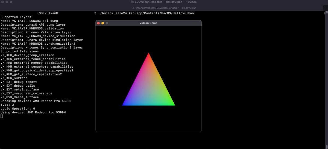Viewport: 328px width, 149px height.
Task: Click the VK_EXT_metal_surface line
Action: pyautogui.click(x=20, y=89)
